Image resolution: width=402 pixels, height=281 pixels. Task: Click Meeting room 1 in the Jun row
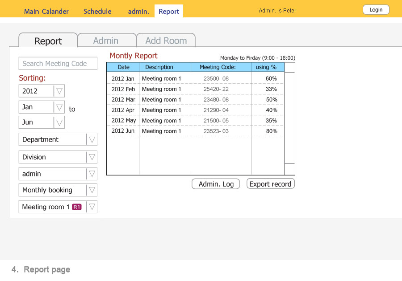(162, 131)
